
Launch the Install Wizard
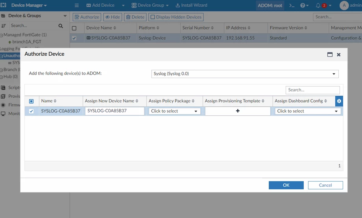click(191, 5)
